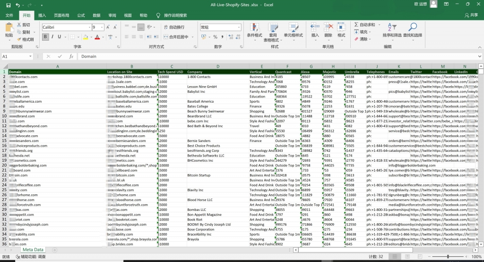This screenshot has height=262, width=484.
Task: Toggle Wrap Text (自动换行)
Action: [174, 27]
